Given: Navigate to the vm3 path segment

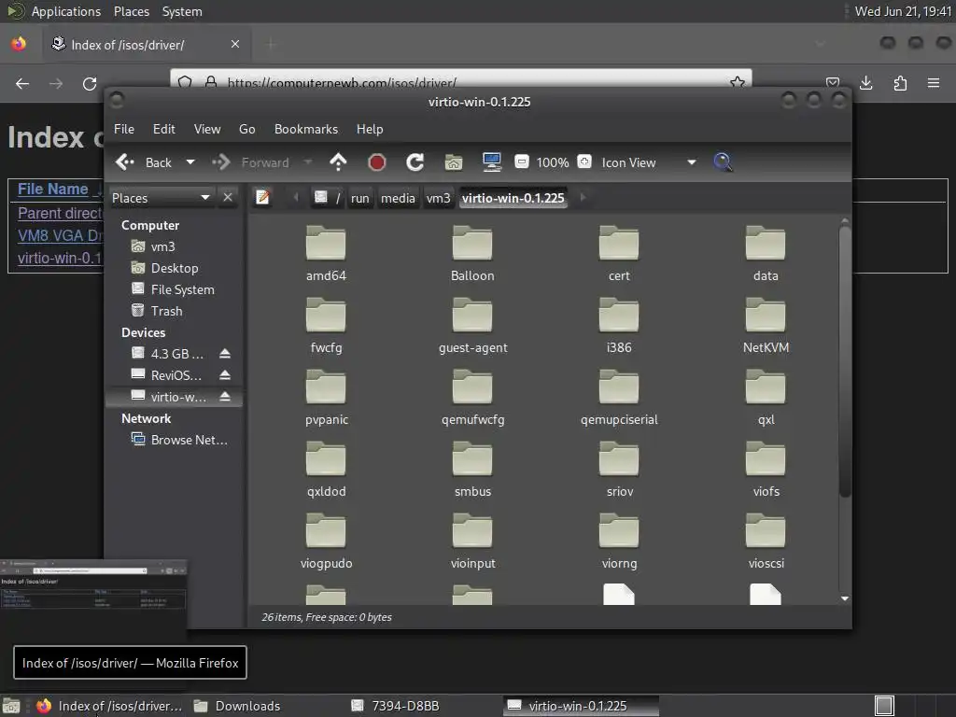Looking at the screenshot, I should point(438,198).
